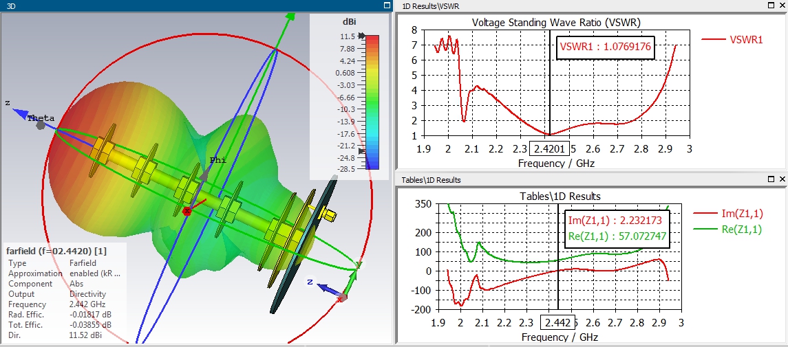
Task: Click the Rad. Effic. -0.01817 dB row
Action: [x=60, y=315]
